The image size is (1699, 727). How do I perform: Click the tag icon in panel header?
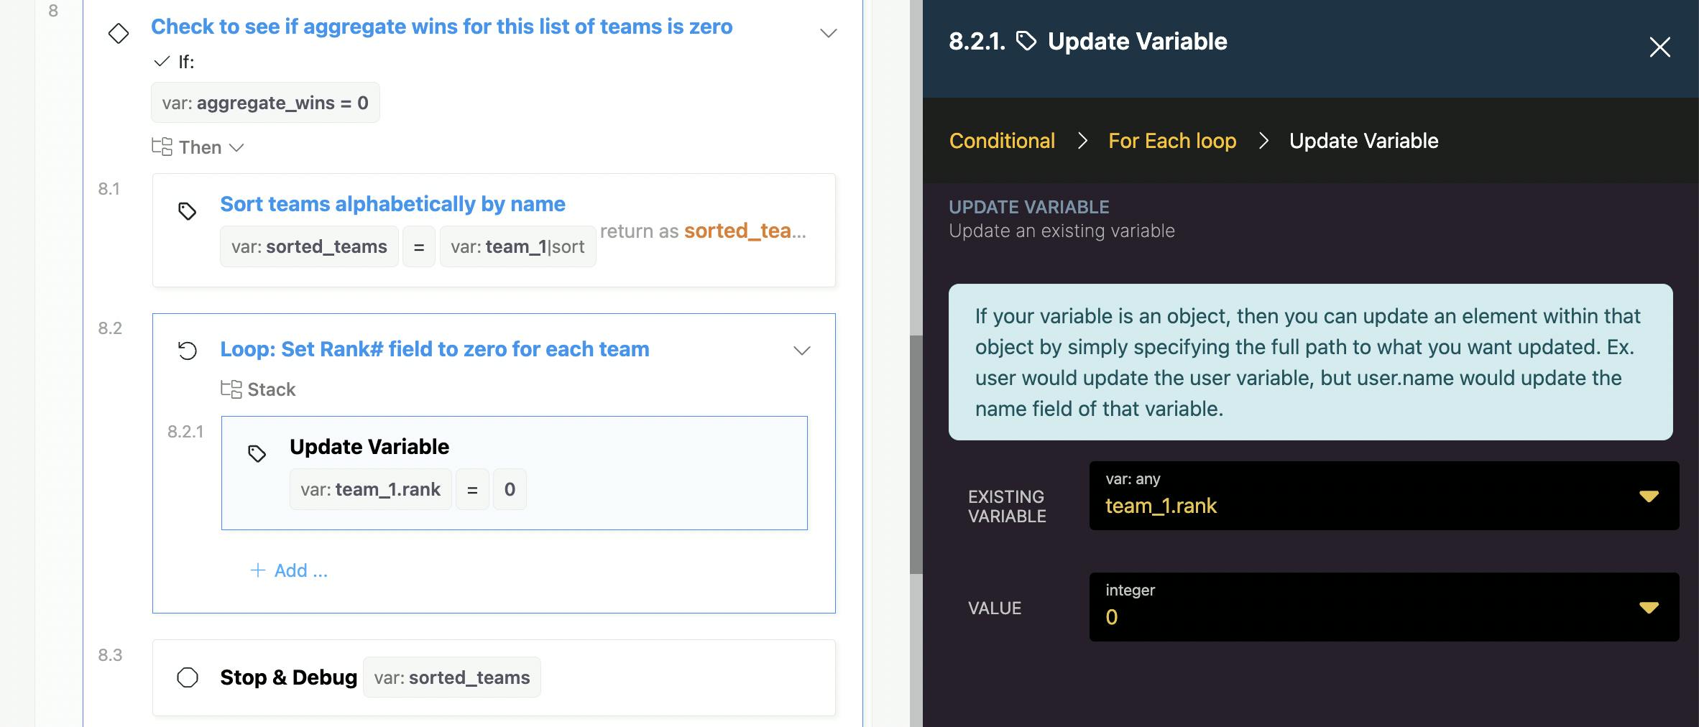tap(1026, 42)
